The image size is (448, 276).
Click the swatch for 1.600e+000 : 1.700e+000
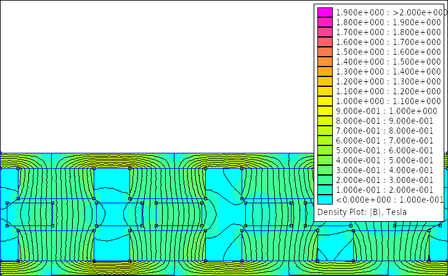coord(325,42)
